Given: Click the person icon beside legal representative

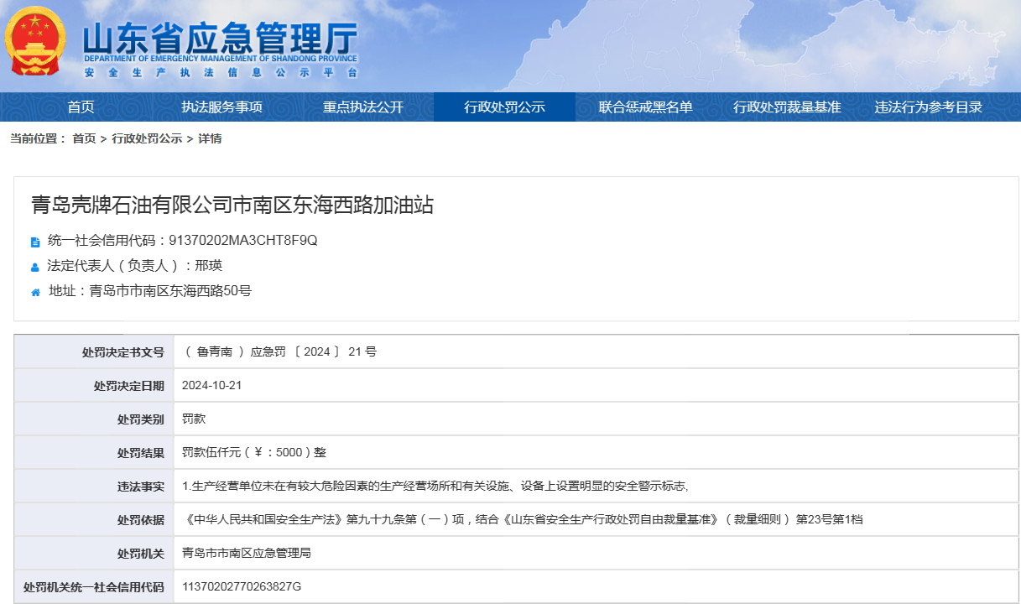Looking at the screenshot, I should tap(35, 267).
